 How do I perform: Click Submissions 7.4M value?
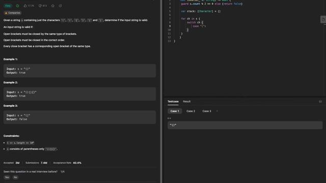[x=44, y=163]
